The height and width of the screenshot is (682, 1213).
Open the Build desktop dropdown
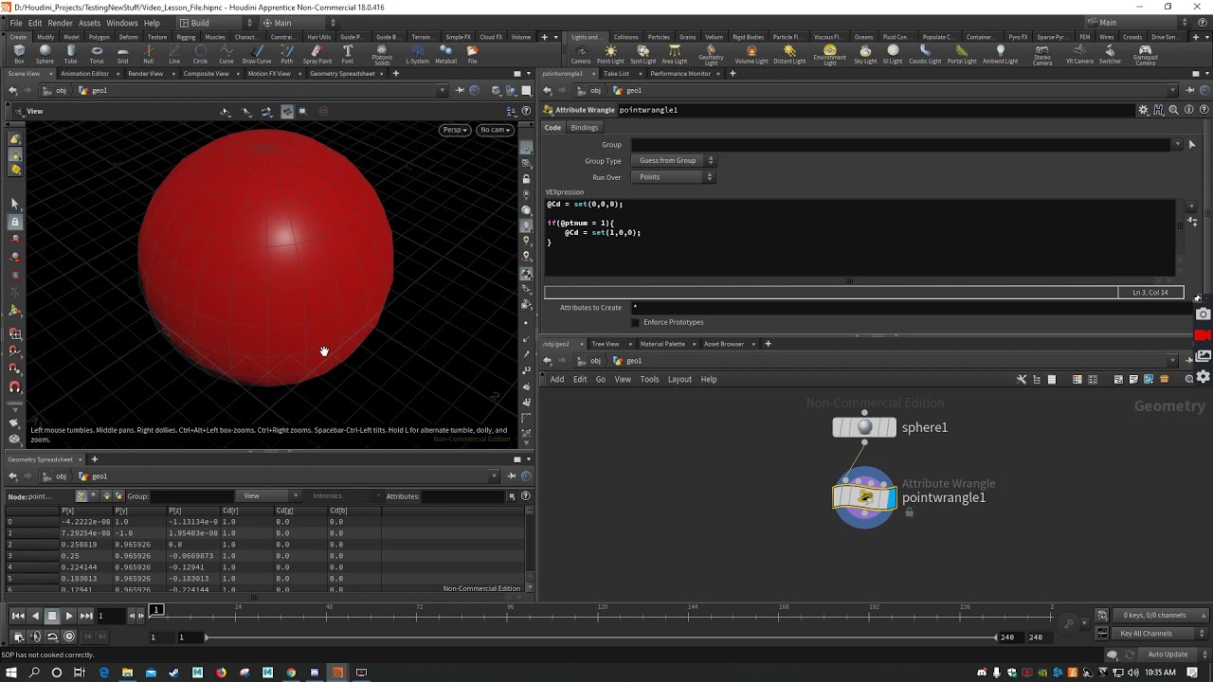pos(217,23)
